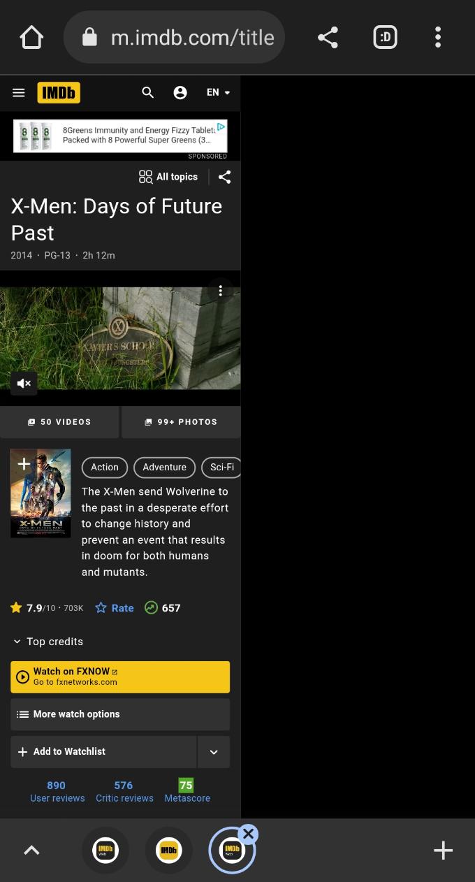
Task: Go to the browser home page
Action: pyautogui.click(x=31, y=37)
